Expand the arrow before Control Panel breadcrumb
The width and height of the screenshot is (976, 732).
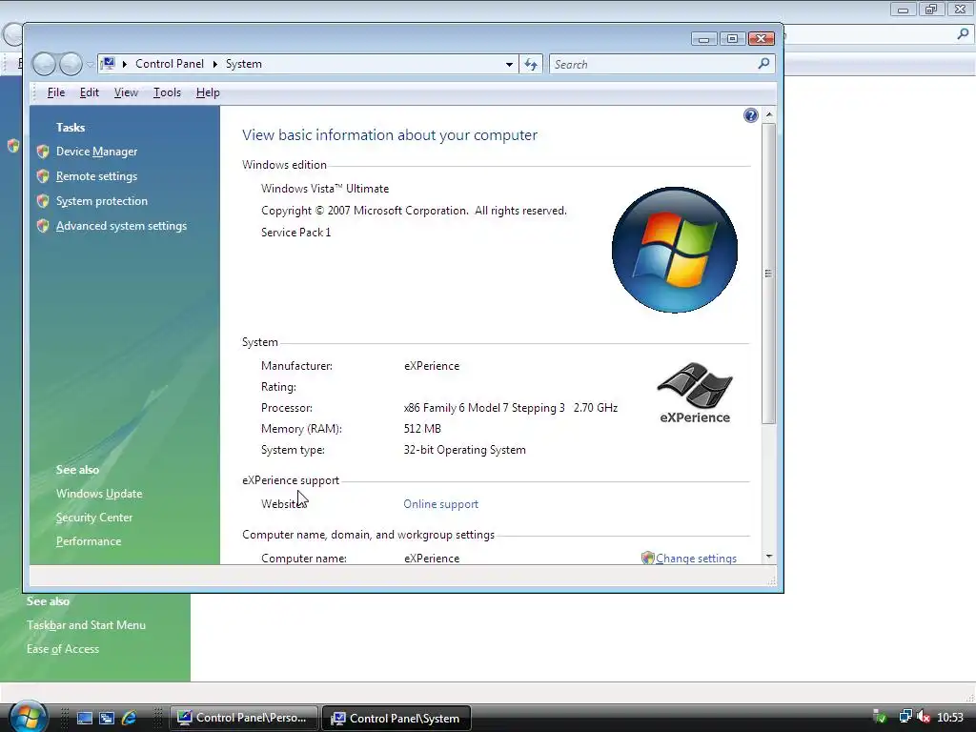(x=125, y=64)
